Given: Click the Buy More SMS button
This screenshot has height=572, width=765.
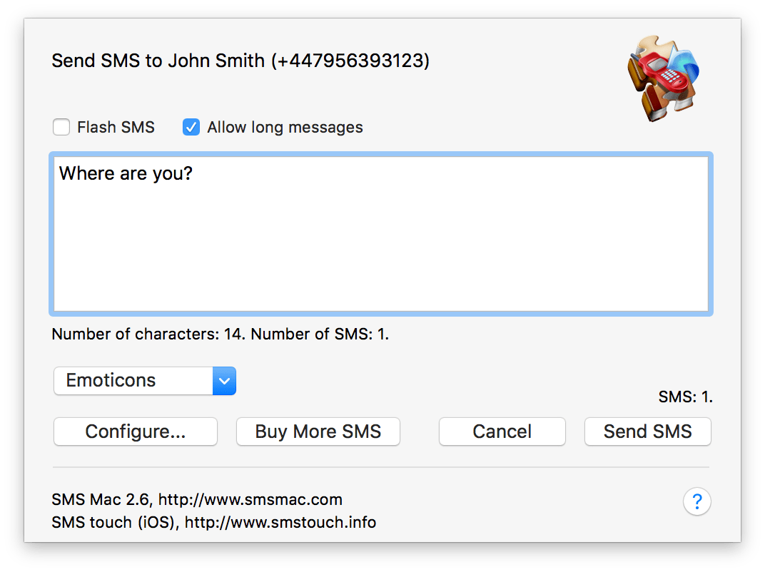Looking at the screenshot, I should pyautogui.click(x=318, y=431).
